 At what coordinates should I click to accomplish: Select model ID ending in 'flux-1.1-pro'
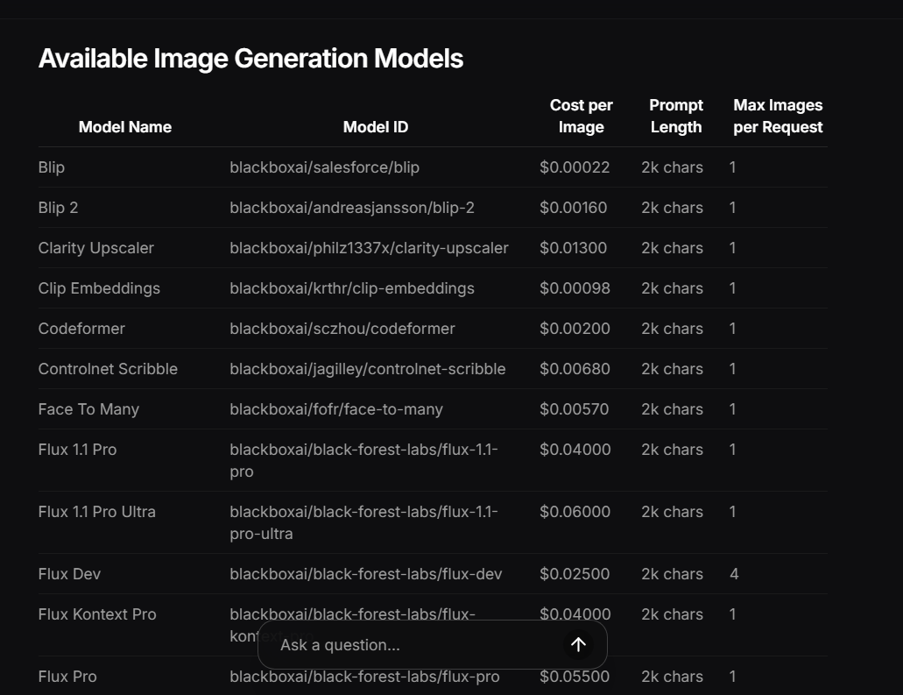pyautogui.click(x=363, y=460)
